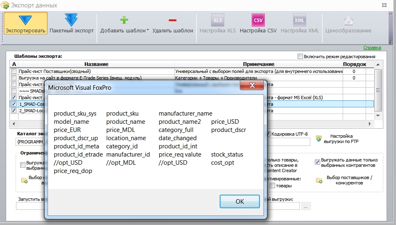Click the toolbar overflow arrow at the right edge
The image size is (396, 225).
[x=391, y=42]
